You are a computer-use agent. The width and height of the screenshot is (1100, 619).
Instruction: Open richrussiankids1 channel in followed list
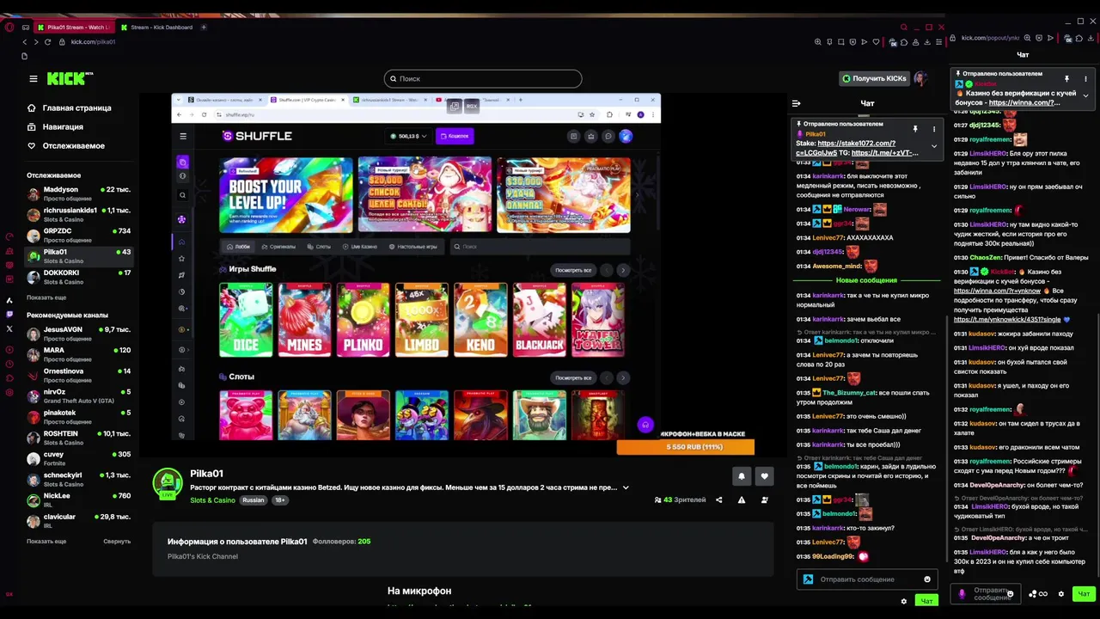click(78, 214)
